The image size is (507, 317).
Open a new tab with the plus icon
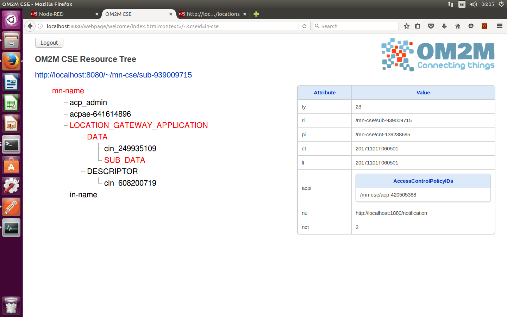click(x=256, y=14)
